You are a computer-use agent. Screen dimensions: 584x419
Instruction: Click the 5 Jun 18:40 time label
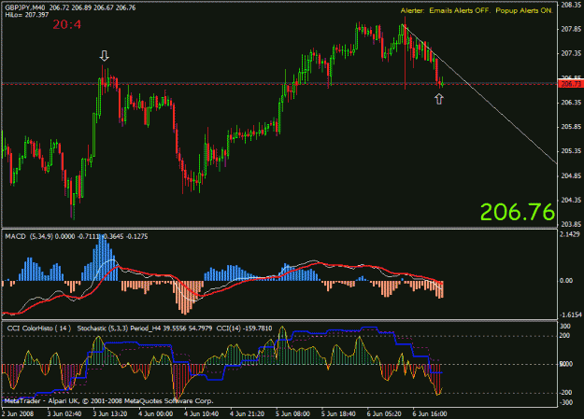click(338, 413)
